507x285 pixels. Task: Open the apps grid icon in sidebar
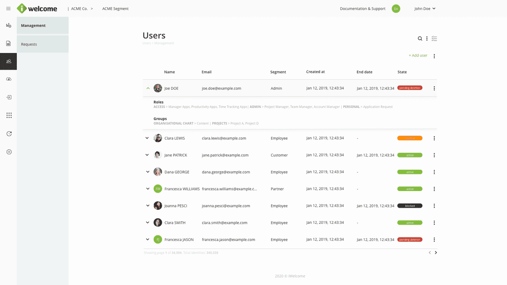[9, 115]
